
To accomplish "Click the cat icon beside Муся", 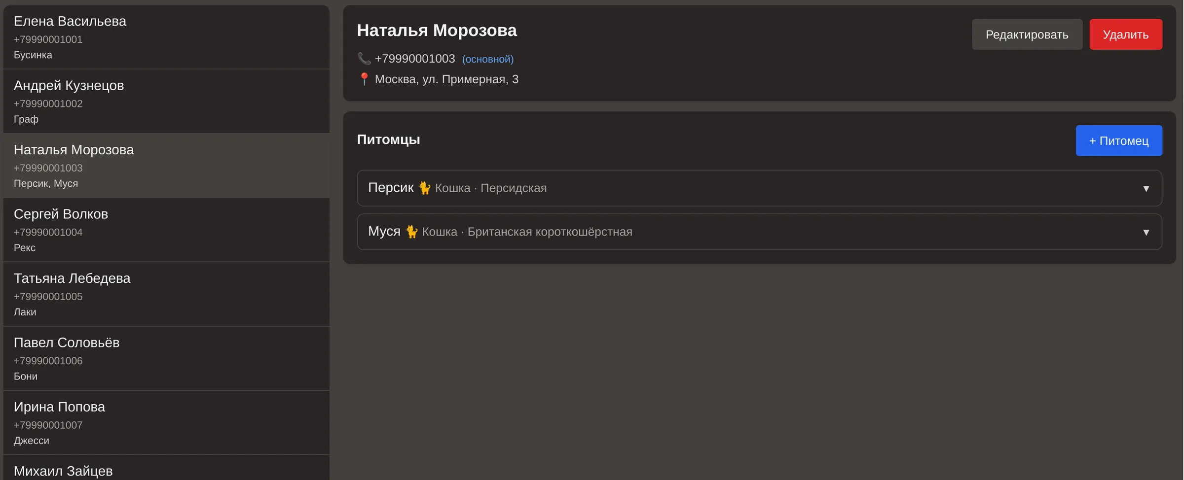I will tap(411, 232).
